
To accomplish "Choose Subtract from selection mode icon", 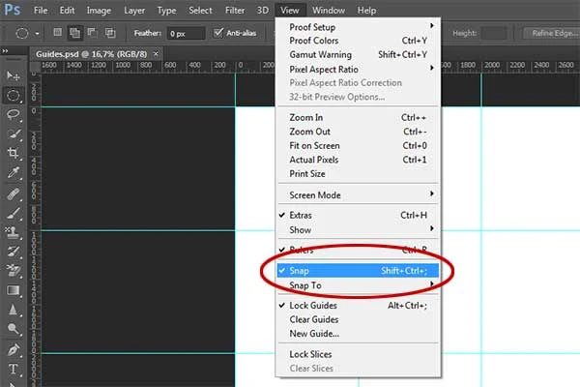I will [92, 33].
